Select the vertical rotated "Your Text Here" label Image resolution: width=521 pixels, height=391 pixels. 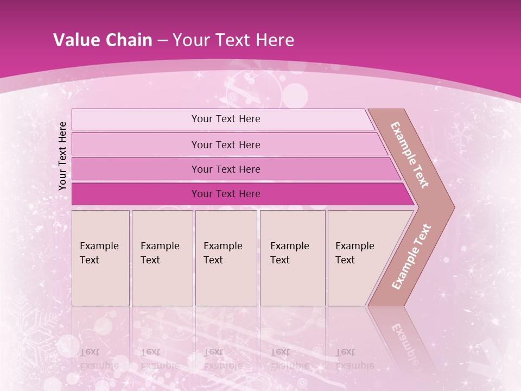[x=62, y=156]
